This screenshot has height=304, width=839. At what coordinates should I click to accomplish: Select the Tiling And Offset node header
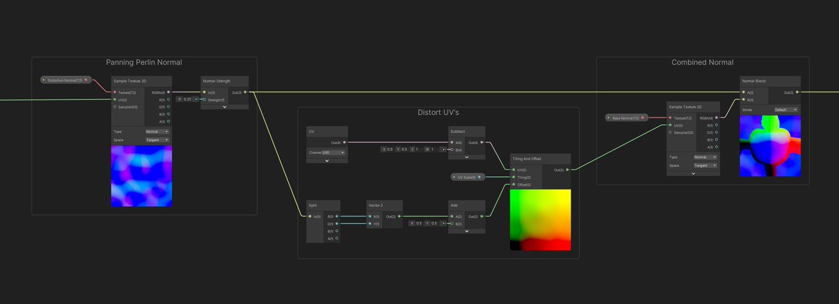tap(540, 159)
